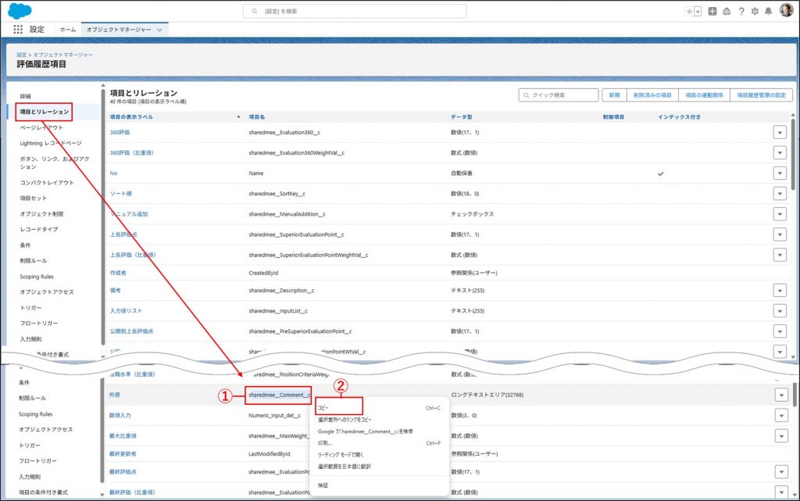Open the row action menu for 360評価
The width and height of the screenshot is (800, 501).
coord(779,132)
